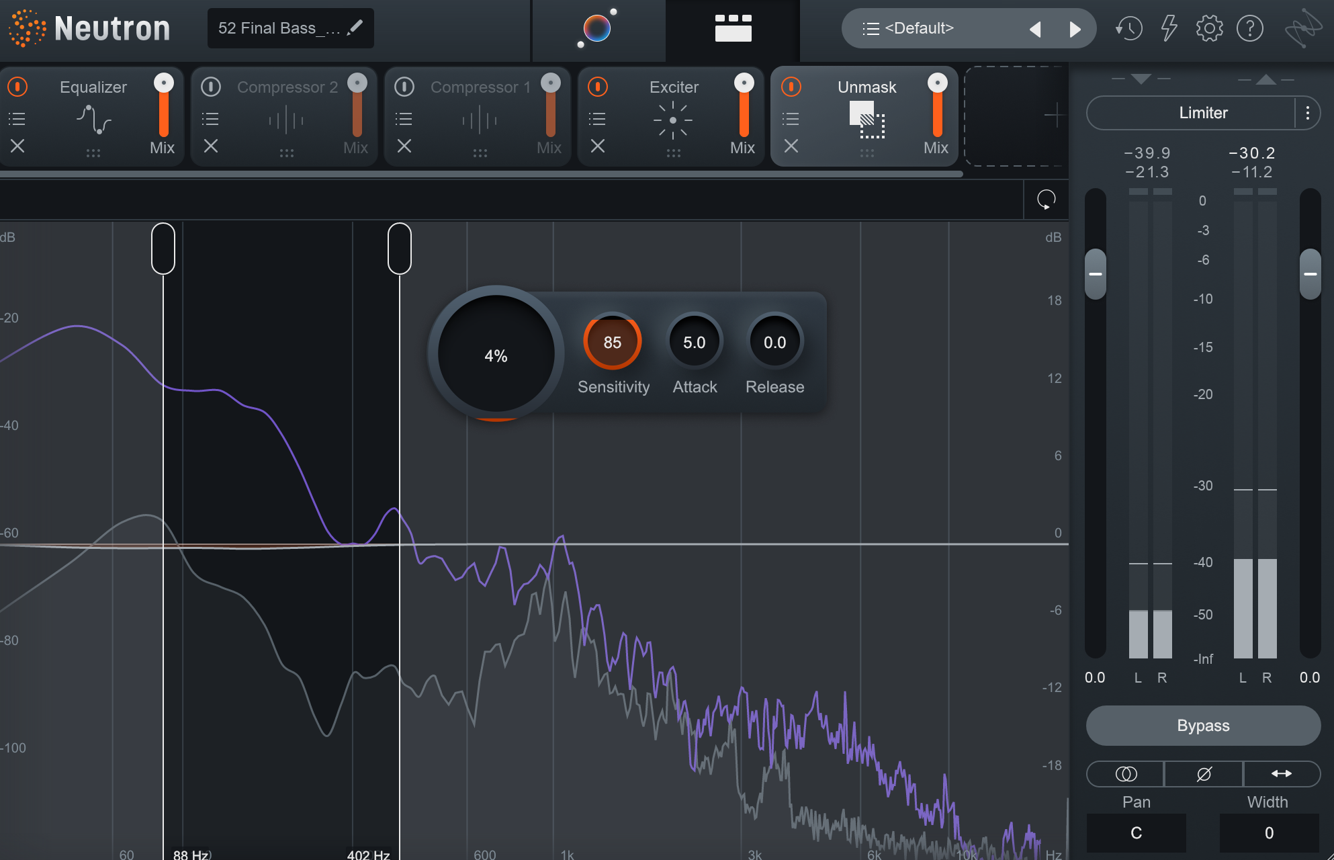Go to the previous preset
This screenshot has height=860, width=1334.
click(1035, 29)
